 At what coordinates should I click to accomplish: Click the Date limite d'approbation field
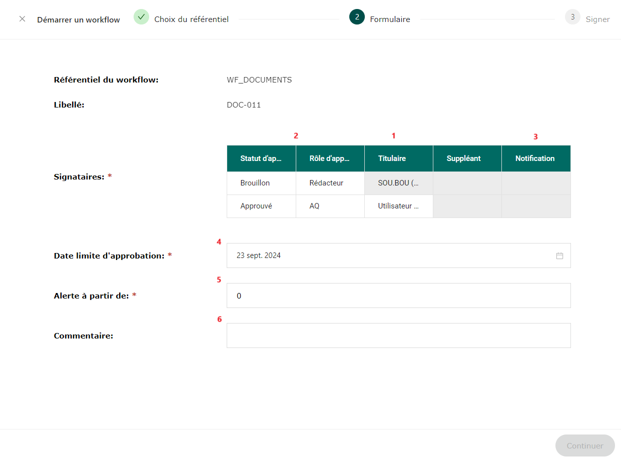(x=390, y=255)
